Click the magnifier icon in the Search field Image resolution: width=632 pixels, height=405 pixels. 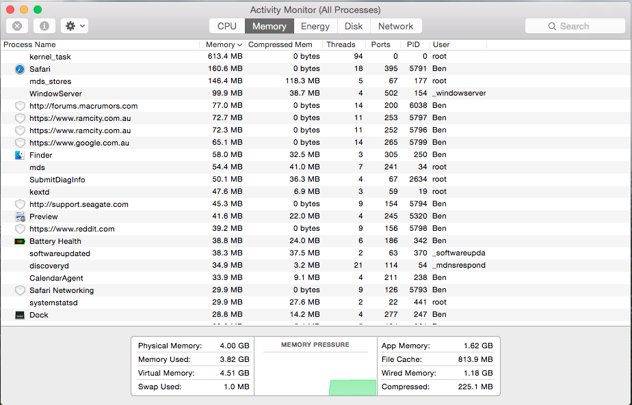point(552,26)
